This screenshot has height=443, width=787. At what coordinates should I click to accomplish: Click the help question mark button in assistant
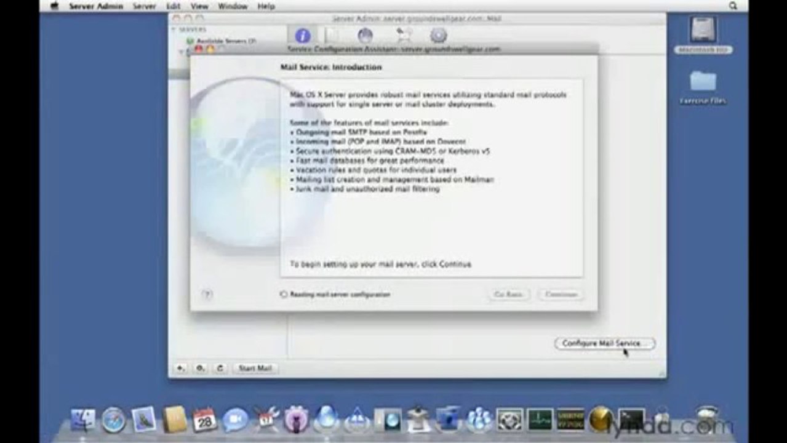207,295
